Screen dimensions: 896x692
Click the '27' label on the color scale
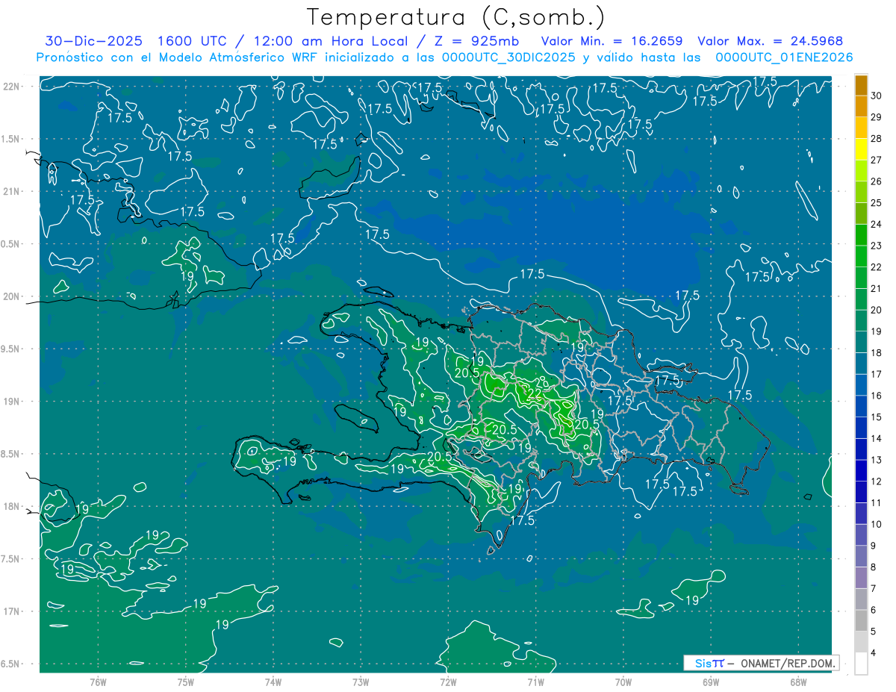[877, 160]
